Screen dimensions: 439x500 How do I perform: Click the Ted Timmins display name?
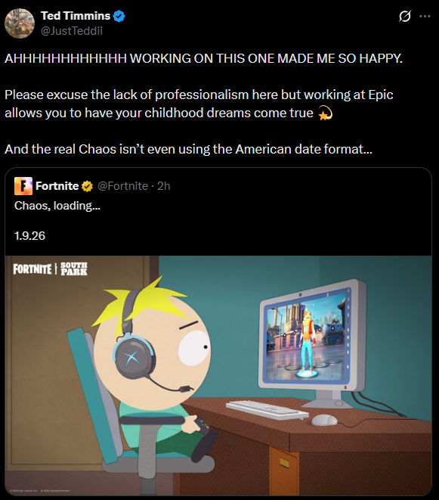(x=76, y=16)
